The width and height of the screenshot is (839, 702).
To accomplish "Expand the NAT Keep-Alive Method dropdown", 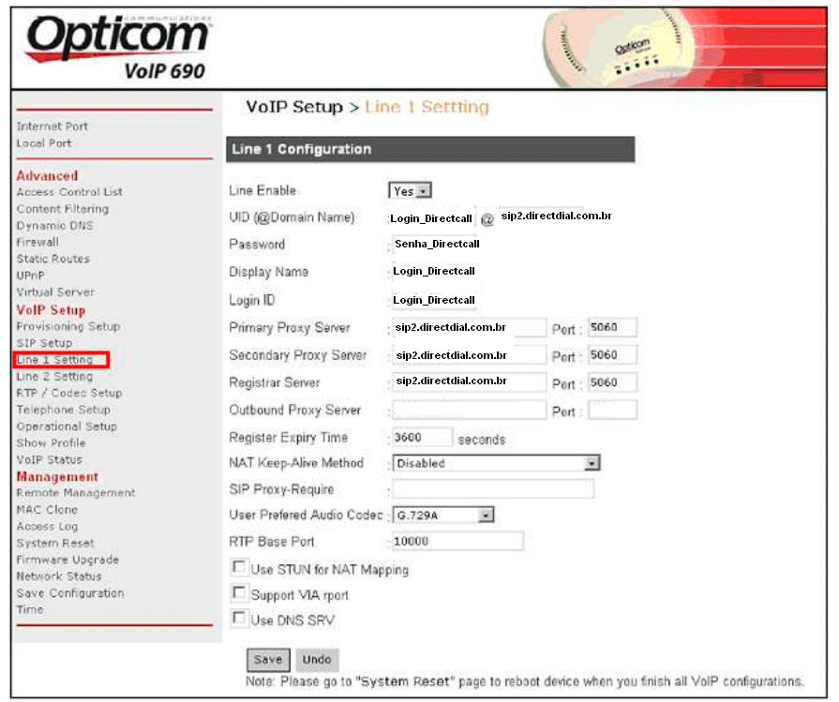I will click(496, 463).
